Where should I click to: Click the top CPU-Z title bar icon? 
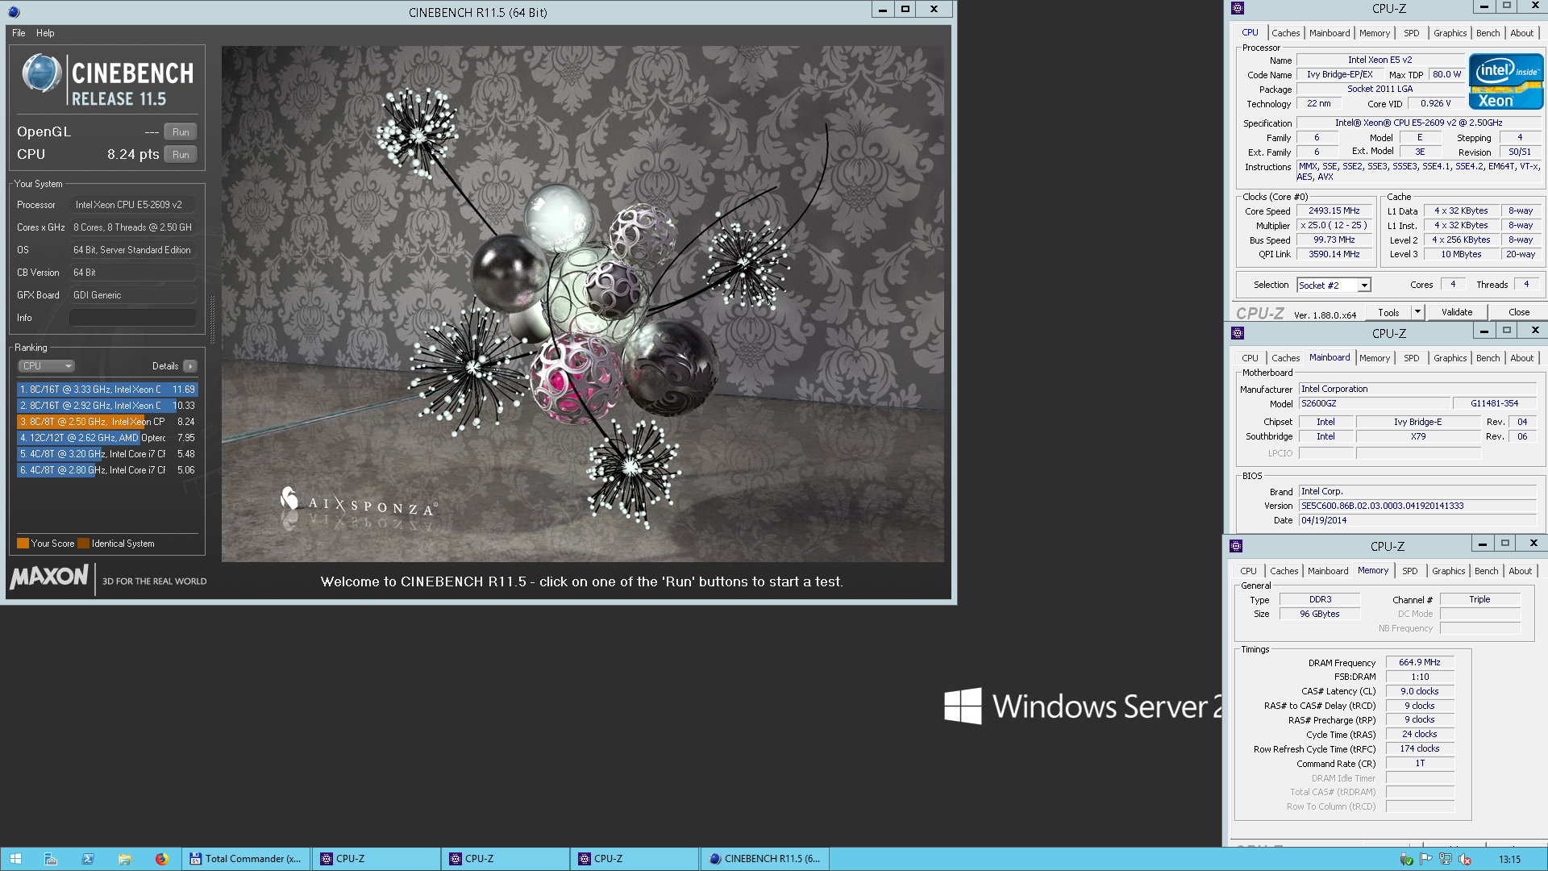coord(1238,9)
